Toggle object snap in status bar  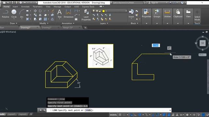coord(157,115)
